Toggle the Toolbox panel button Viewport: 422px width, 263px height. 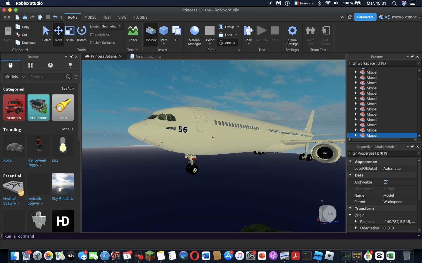[151, 34]
